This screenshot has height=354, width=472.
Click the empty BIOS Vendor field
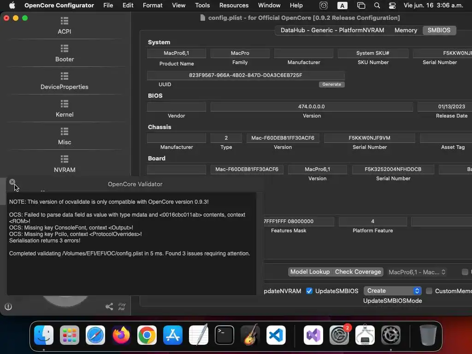(177, 106)
